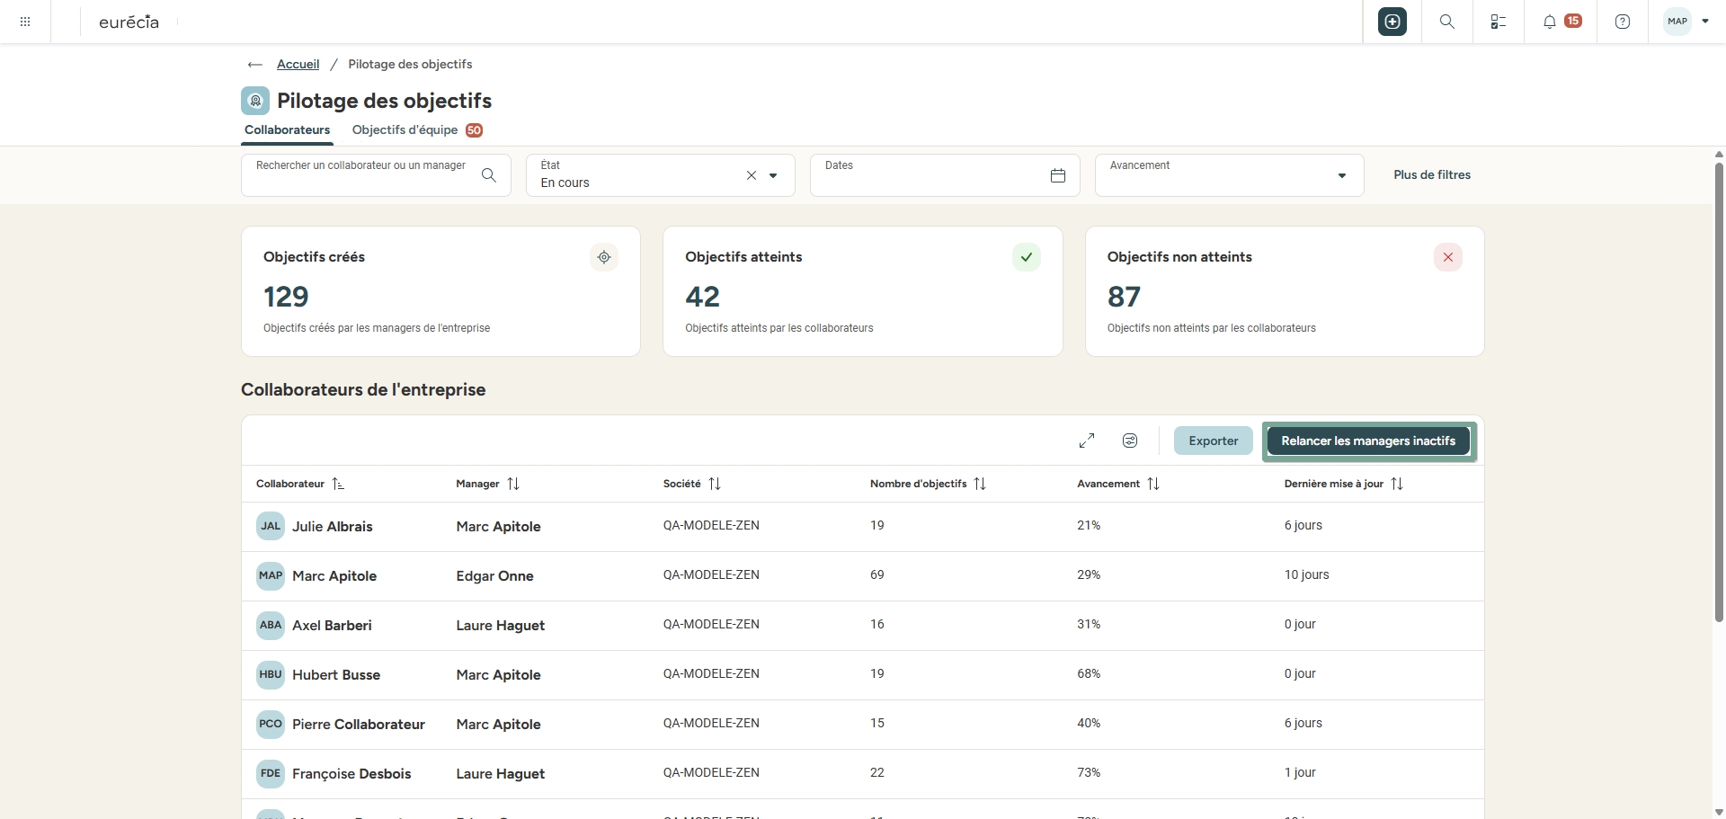Click the eurécia logo
This screenshot has width=1726, height=819.
pyautogui.click(x=129, y=22)
